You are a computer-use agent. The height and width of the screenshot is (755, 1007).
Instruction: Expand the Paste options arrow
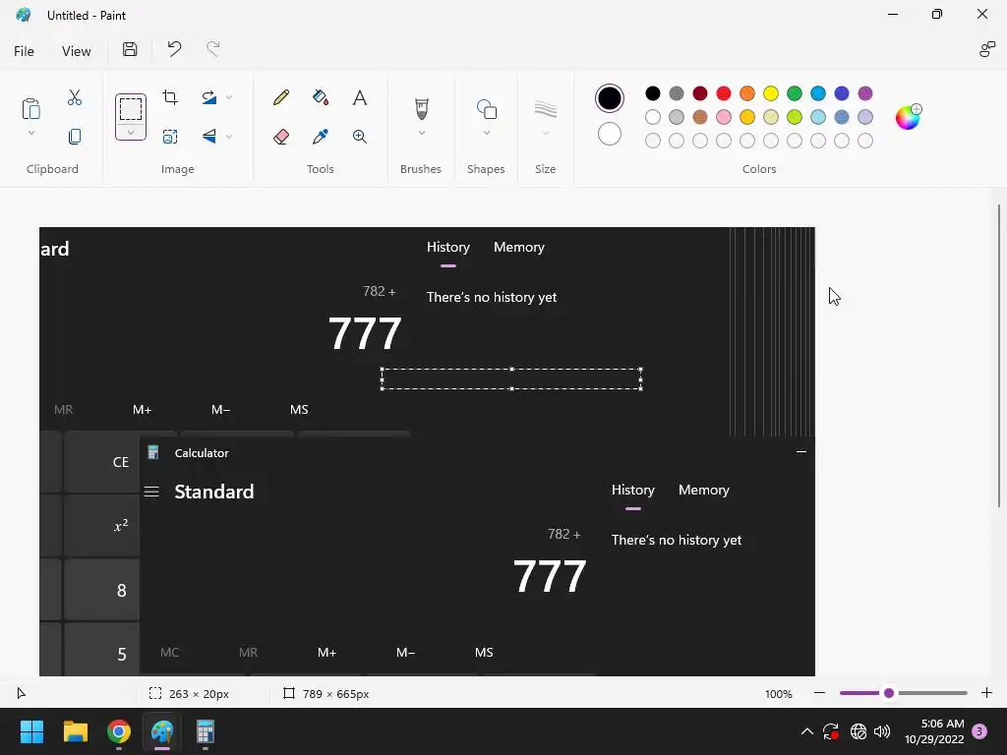coord(30,133)
